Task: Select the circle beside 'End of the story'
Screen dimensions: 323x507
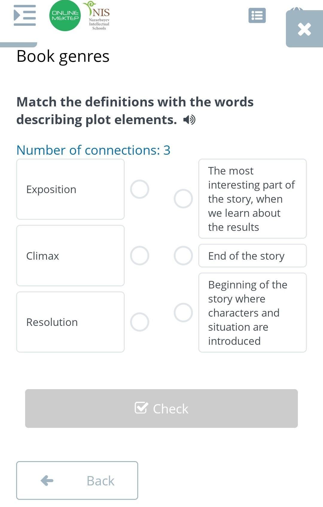Action: pos(183,256)
